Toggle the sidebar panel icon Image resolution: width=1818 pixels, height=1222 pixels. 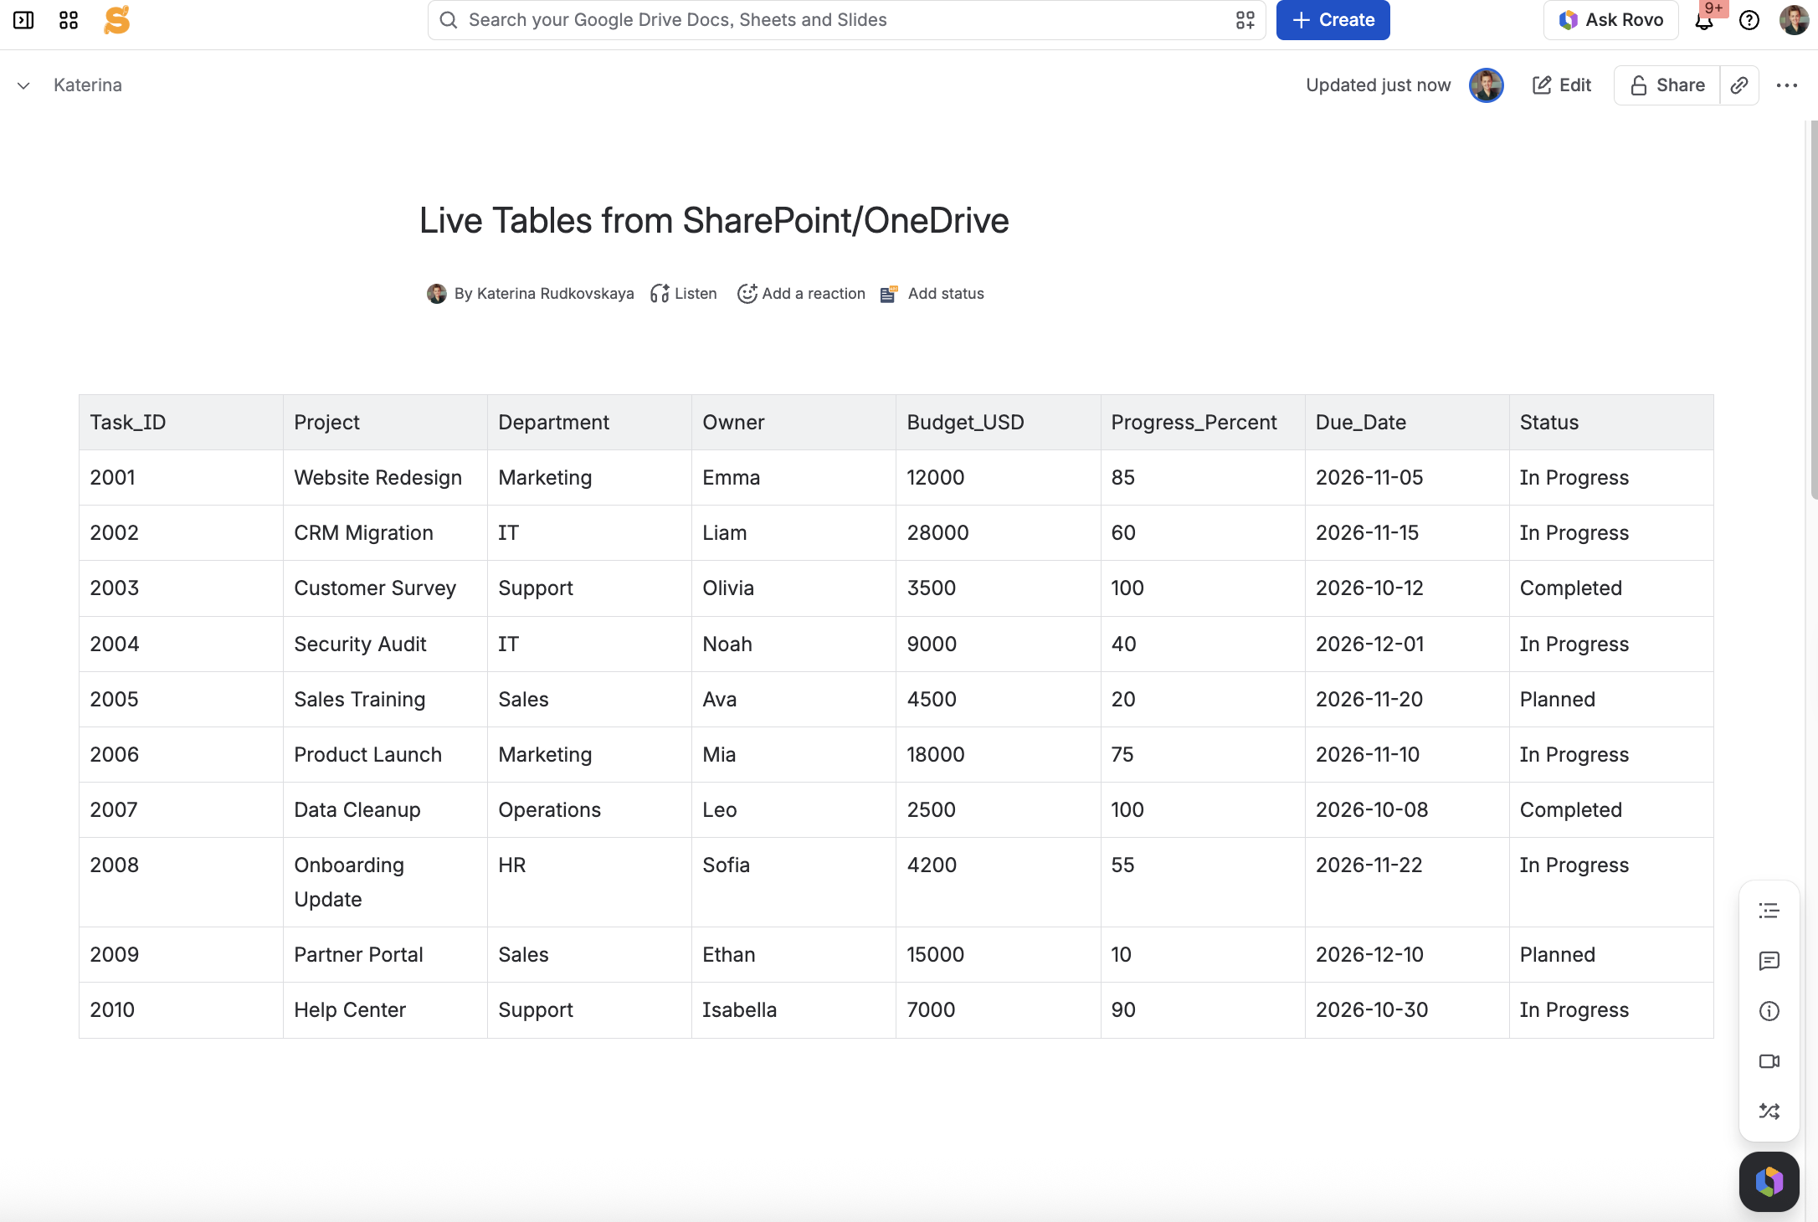click(23, 20)
